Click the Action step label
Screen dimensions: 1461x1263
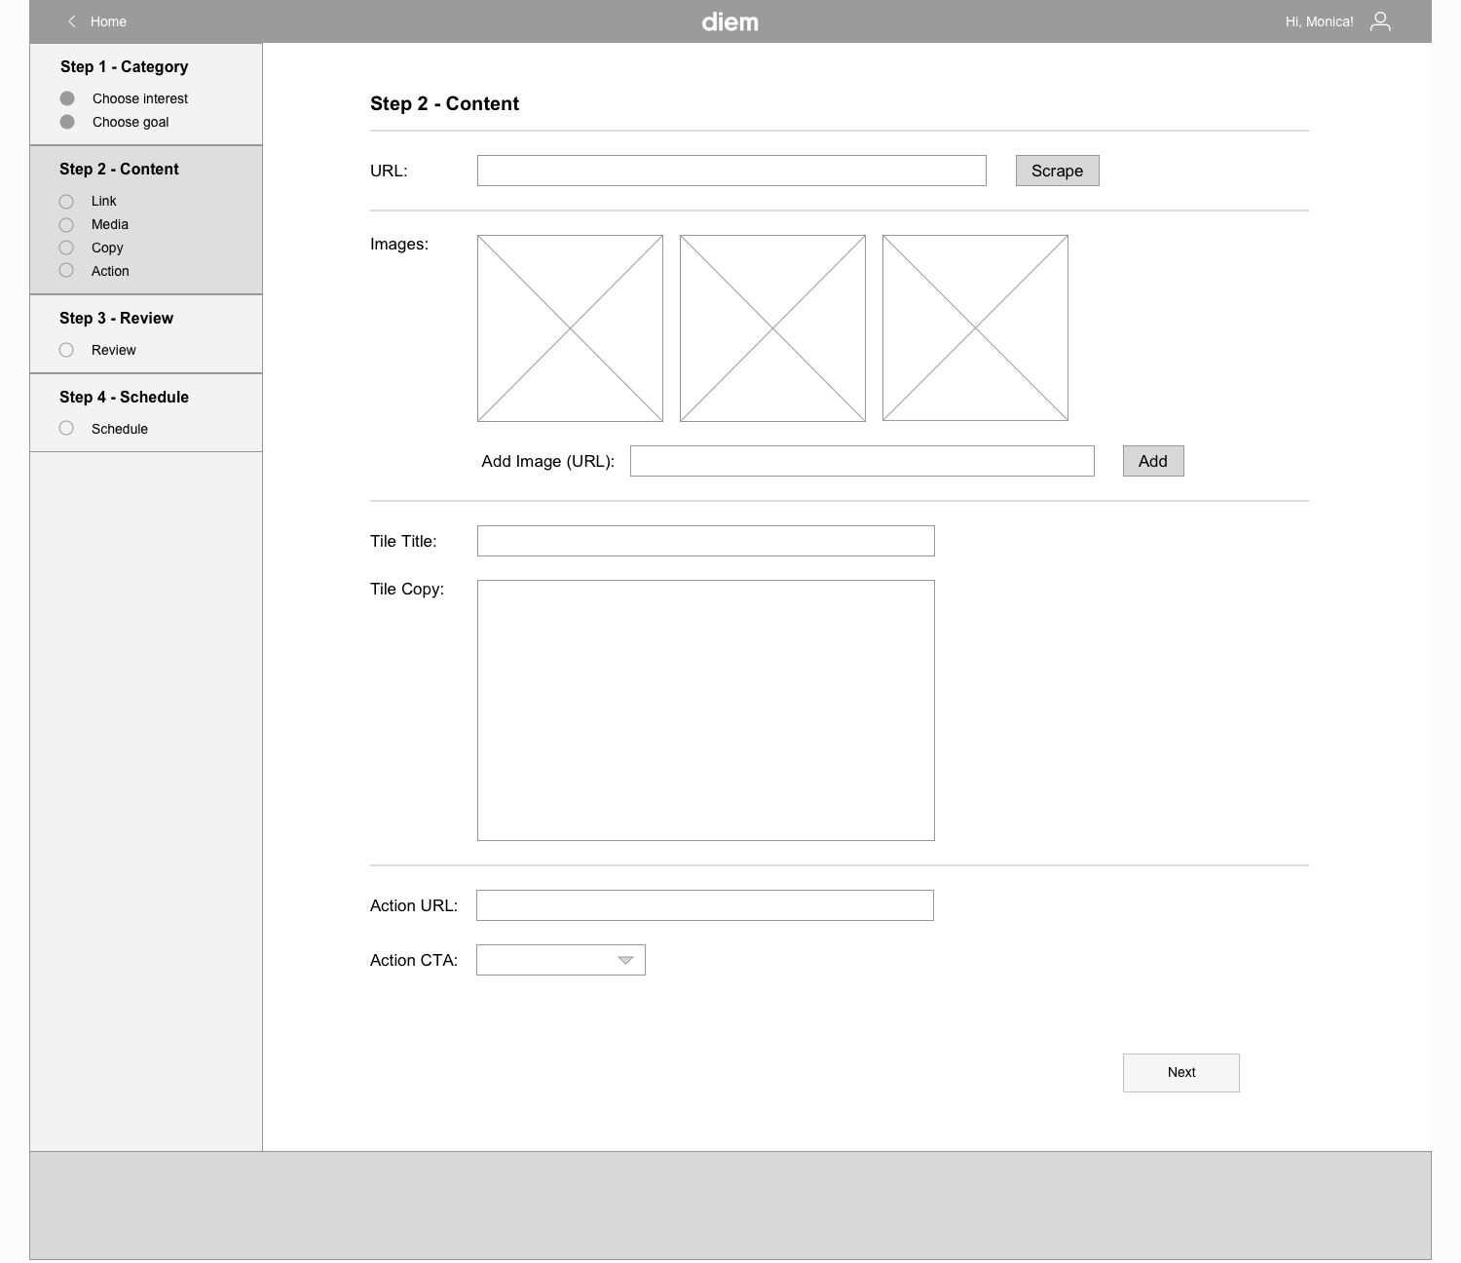tap(110, 271)
